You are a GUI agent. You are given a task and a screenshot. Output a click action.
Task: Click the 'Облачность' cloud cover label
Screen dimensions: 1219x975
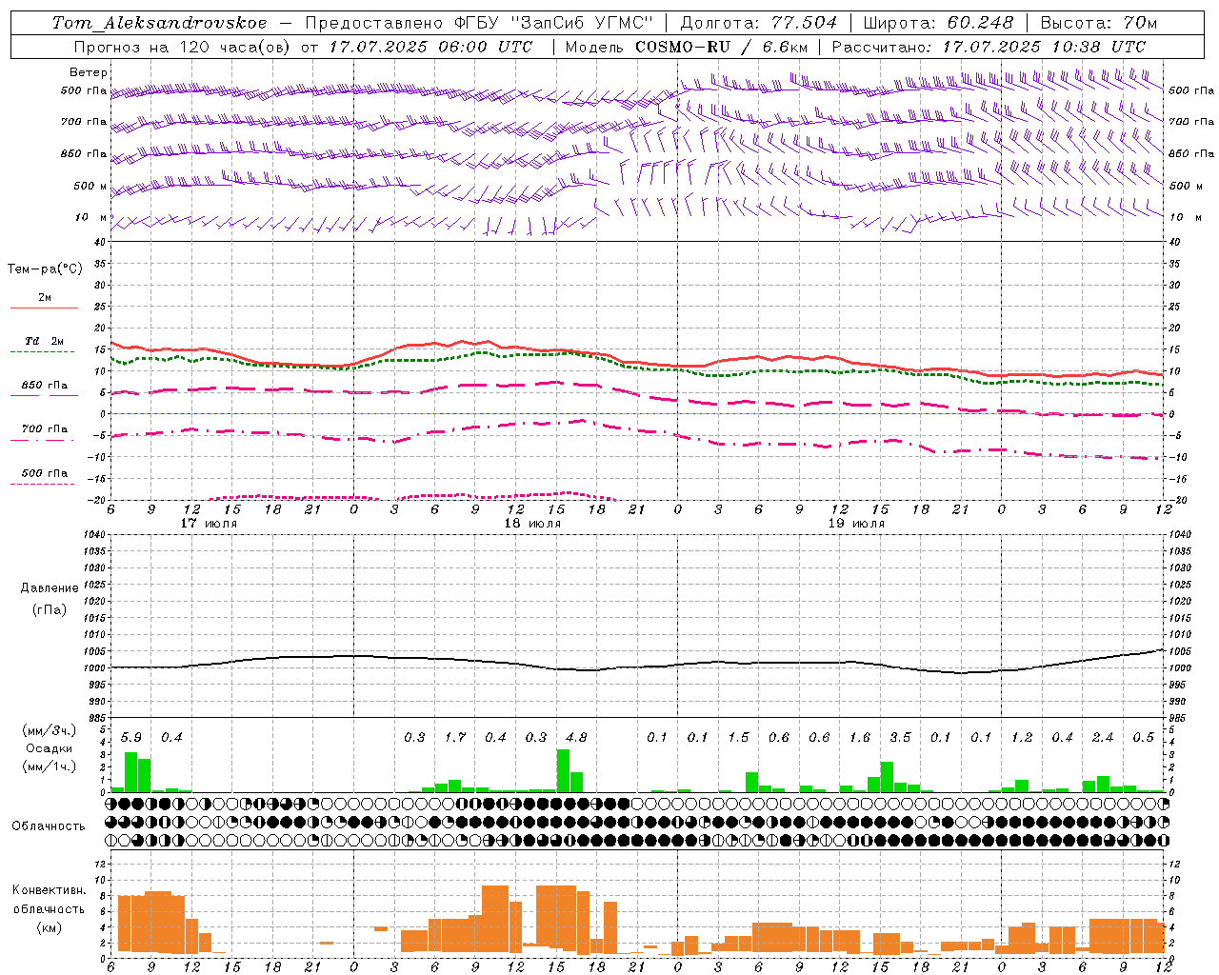click(x=48, y=826)
